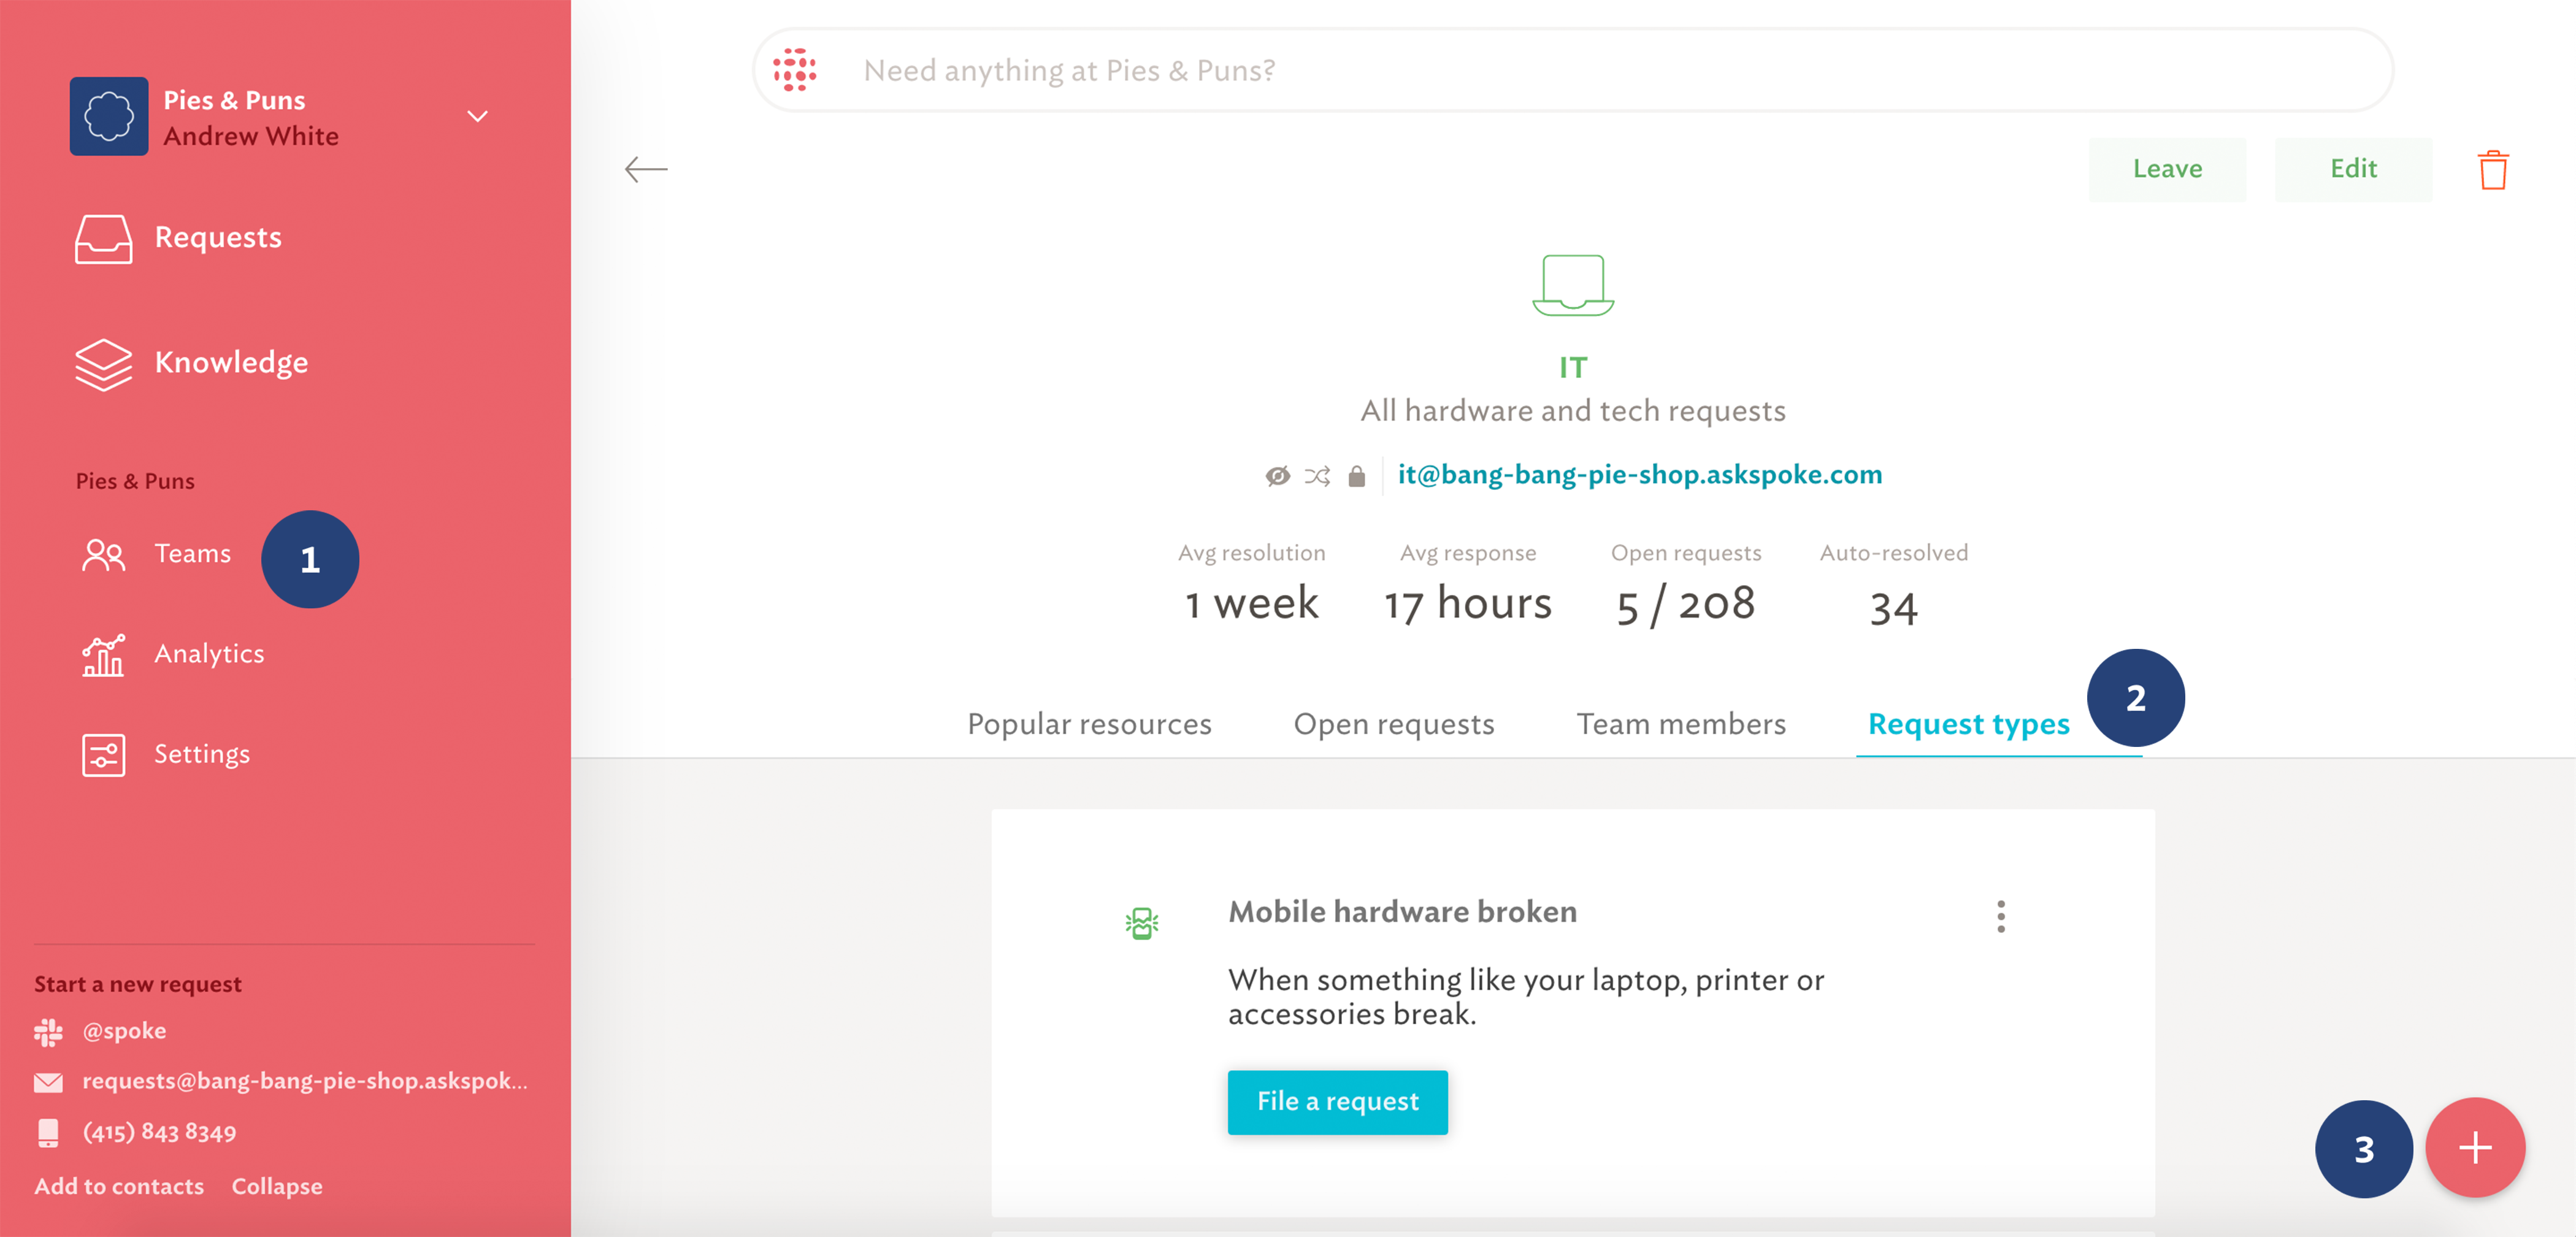Image resolution: width=2576 pixels, height=1237 pixels.
Task: Click the Edit team button
Action: click(x=2353, y=169)
